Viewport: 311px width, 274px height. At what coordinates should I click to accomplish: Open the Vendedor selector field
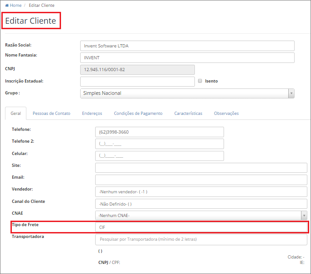[201, 192]
